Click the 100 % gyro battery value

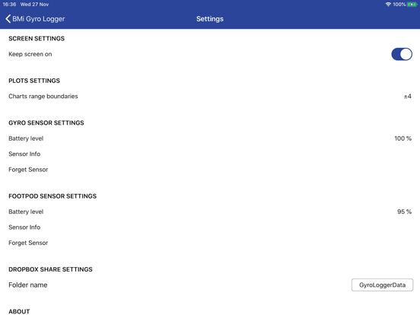click(402, 138)
